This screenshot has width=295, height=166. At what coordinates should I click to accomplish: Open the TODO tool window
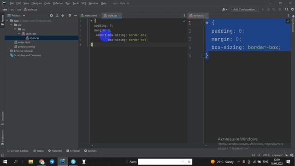pos(39,151)
